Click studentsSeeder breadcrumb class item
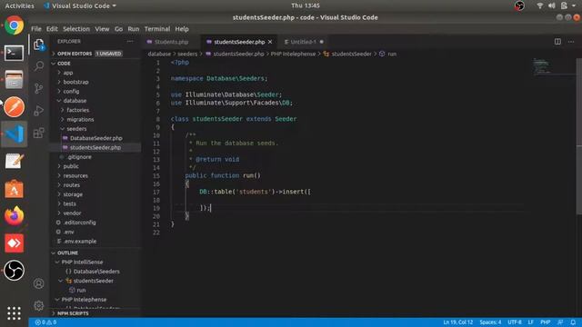This screenshot has height=327, width=582. pyautogui.click(x=347, y=54)
